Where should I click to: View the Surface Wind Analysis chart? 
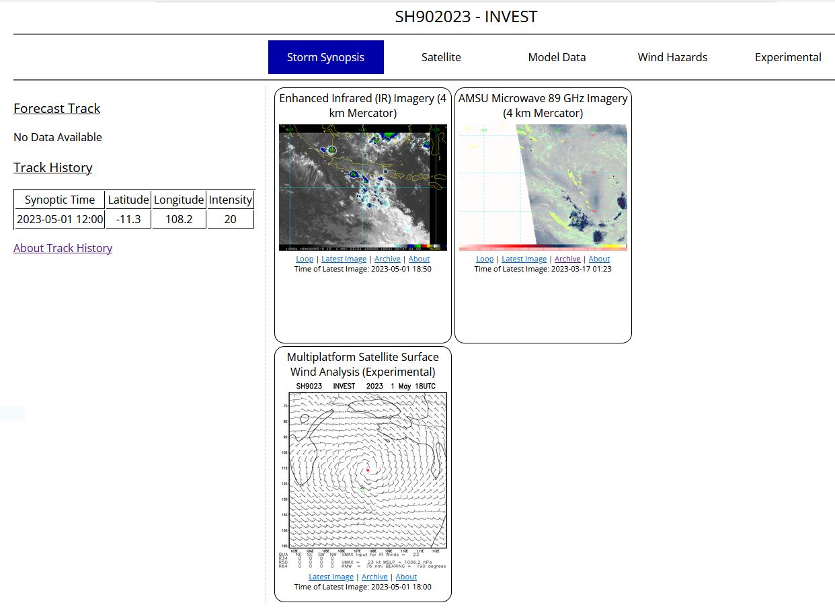click(x=363, y=479)
